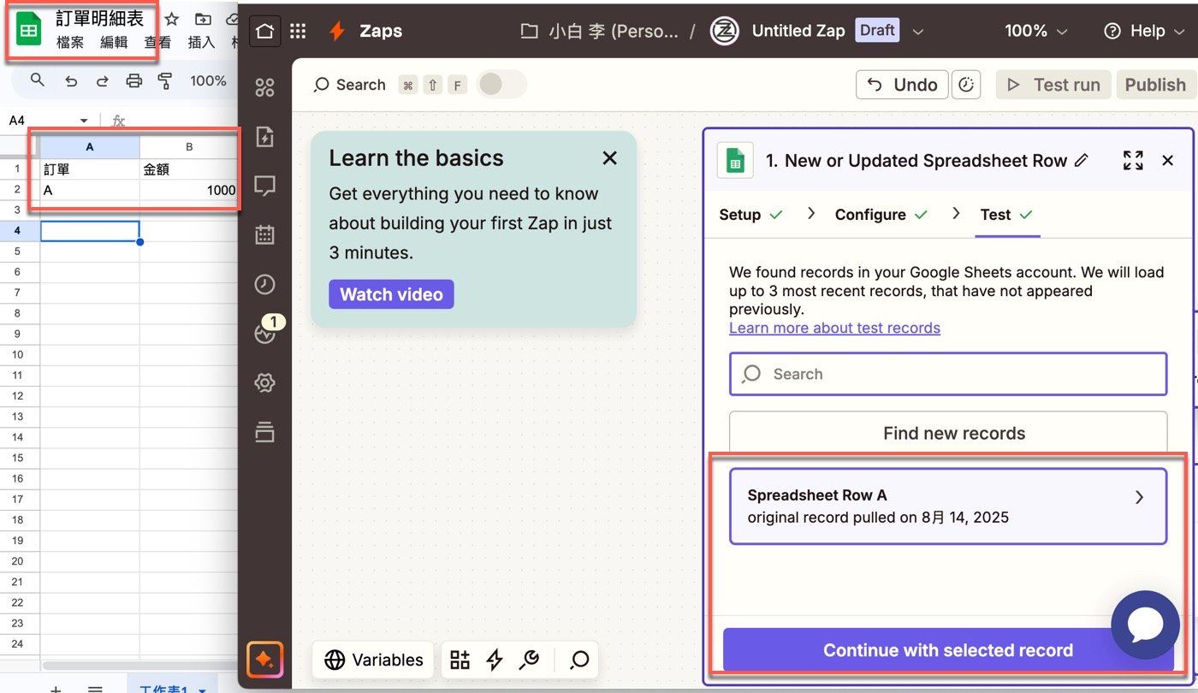Screen dimensions: 1198x693
Task: Click the print icon in Sheets
Action: 133,81
